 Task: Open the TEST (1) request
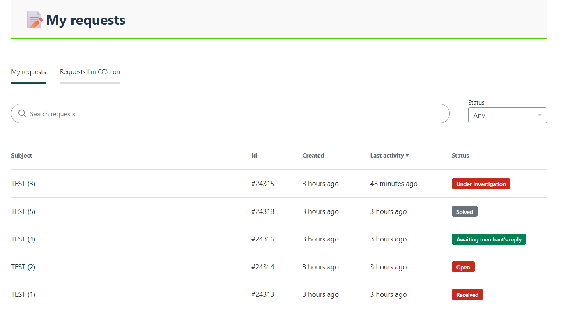(x=23, y=294)
